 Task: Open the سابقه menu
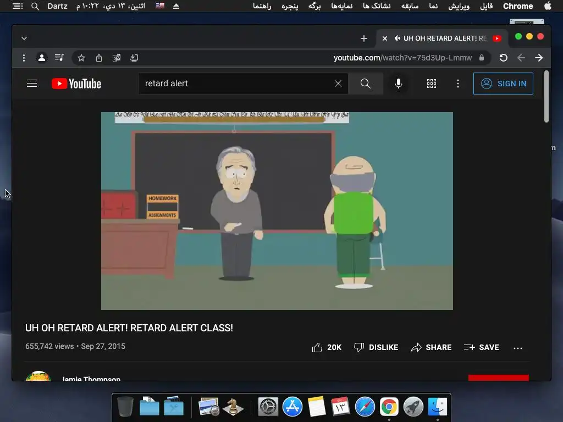click(410, 6)
